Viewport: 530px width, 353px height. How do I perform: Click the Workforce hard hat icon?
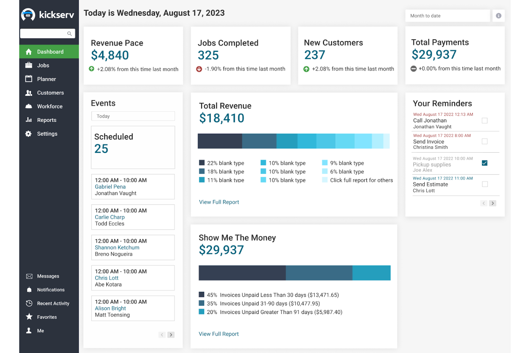pyautogui.click(x=29, y=106)
